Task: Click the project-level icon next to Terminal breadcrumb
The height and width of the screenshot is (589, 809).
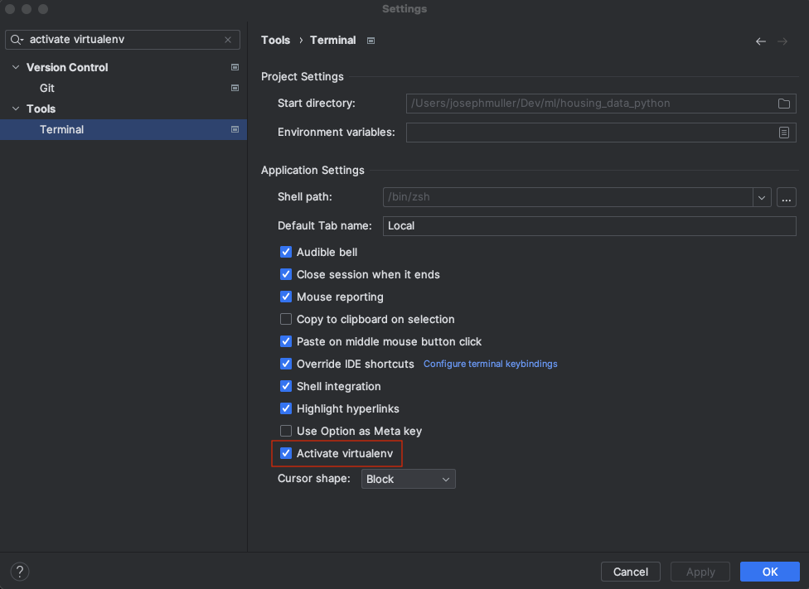Action: click(x=371, y=41)
